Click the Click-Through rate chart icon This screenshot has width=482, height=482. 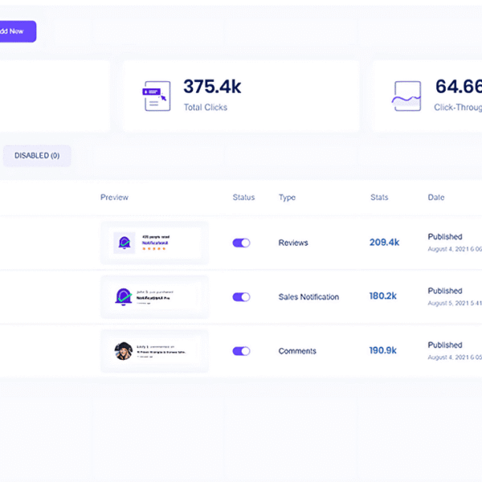click(x=406, y=96)
